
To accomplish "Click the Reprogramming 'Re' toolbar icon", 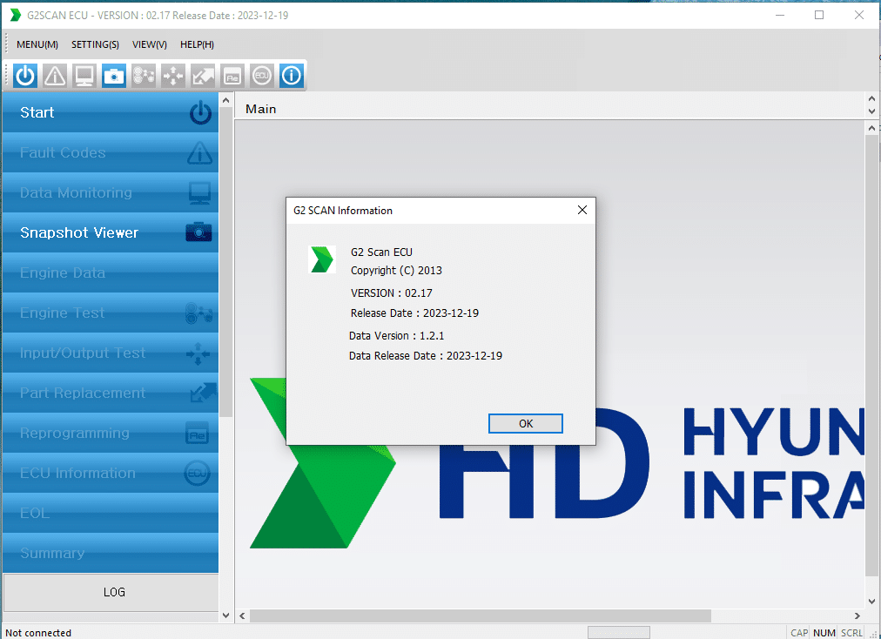I will tap(232, 76).
